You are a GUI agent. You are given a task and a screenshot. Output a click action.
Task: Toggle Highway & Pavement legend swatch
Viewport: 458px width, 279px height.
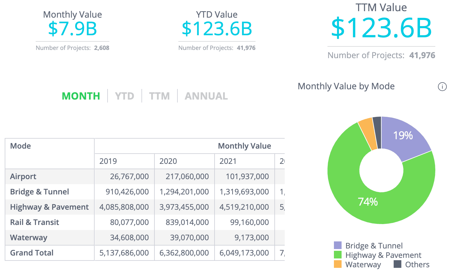pos(338,255)
